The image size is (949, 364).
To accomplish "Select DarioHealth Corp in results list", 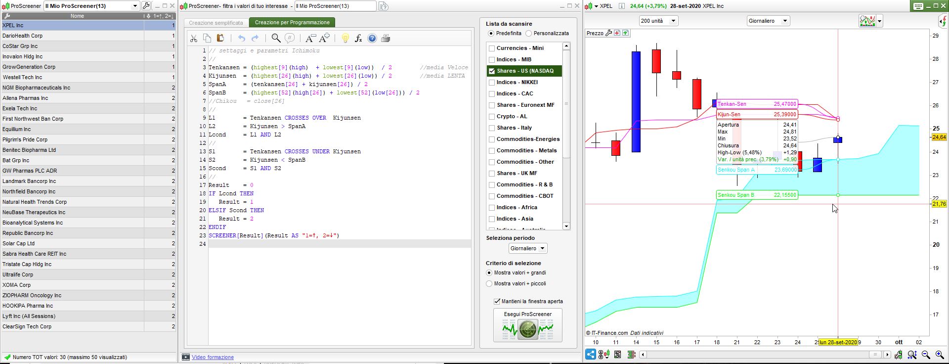I will pyautogui.click(x=23, y=36).
